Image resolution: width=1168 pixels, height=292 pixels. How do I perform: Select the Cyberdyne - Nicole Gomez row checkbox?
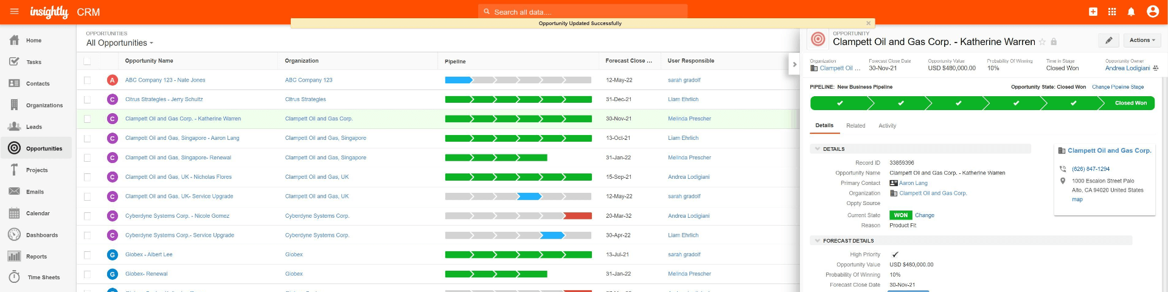coord(87,216)
